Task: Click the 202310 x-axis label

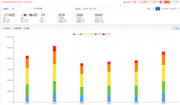Action: point(163,103)
